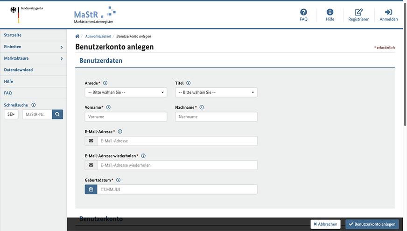Click the envelope icon of E-Mail-Adresse field
This screenshot has width=407, height=231.
pyautogui.click(x=91, y=141)
